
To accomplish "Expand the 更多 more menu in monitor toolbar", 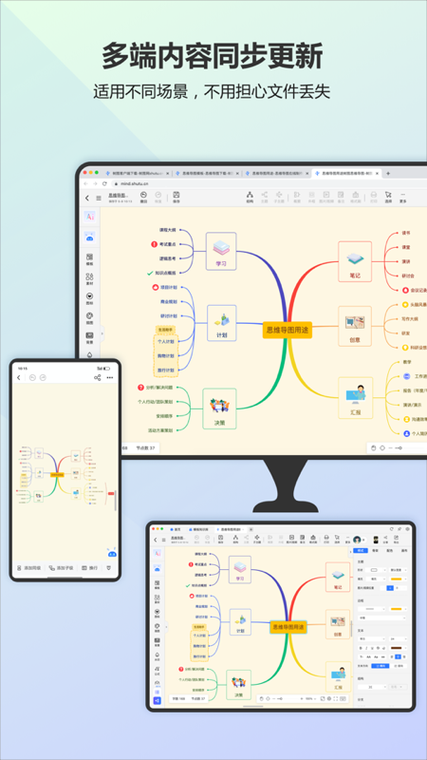I will click(402, 197).
